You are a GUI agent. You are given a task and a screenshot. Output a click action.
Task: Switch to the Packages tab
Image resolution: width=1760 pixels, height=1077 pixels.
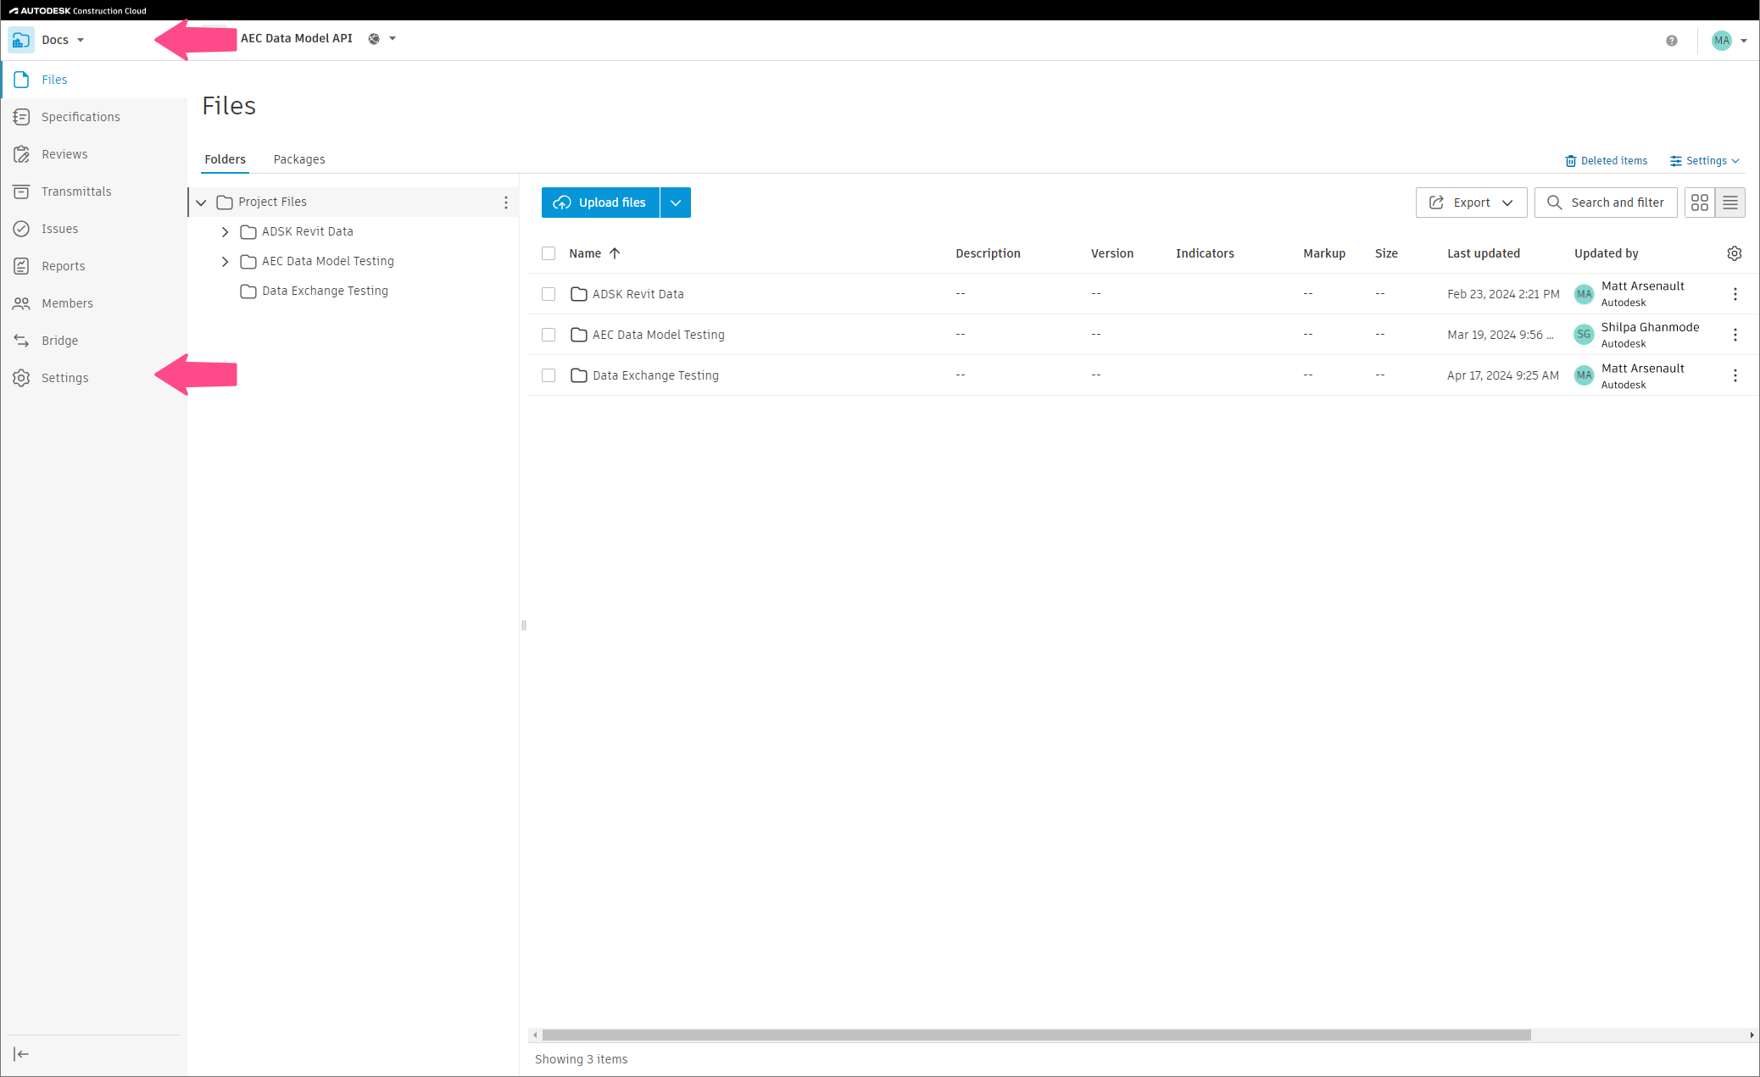(x=298, y=159)
